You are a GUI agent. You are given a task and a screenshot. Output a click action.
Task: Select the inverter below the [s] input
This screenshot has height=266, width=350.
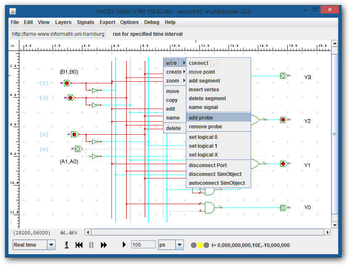(x=95, y=141)
